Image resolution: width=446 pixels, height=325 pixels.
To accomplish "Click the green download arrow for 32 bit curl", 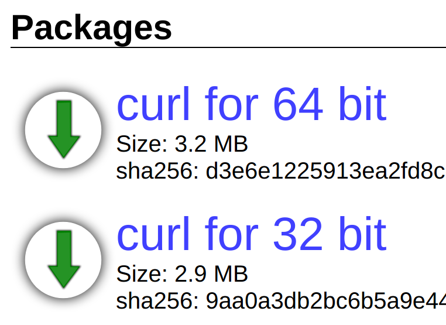I will (63, 259).
